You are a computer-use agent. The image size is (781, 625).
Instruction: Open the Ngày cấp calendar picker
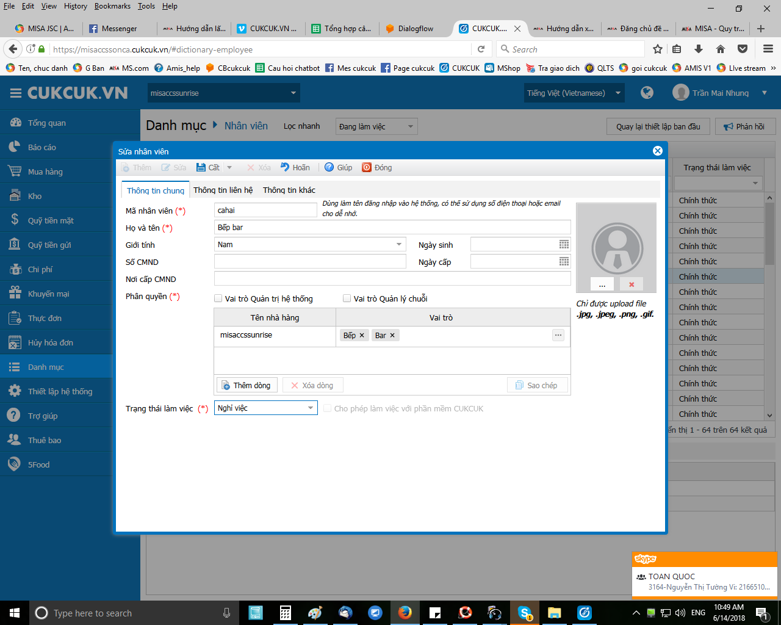click(x=564, y=262)
